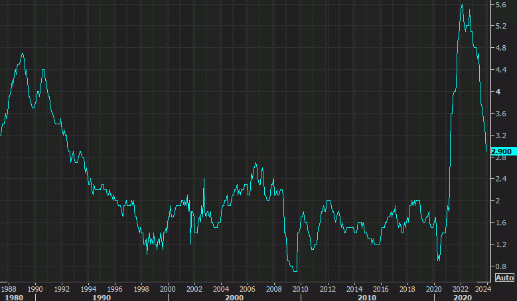Click the bold 2000 decade label
This screenshot has height=301, width=517.
(x=234, y=298)
